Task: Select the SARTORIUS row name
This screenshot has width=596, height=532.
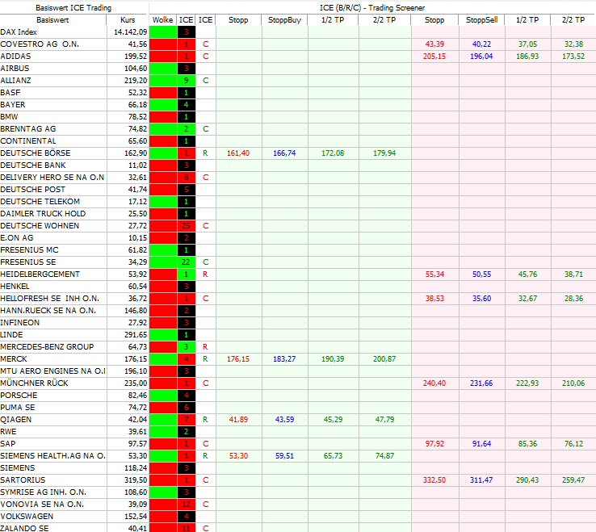Action: (x=23, y=480)
